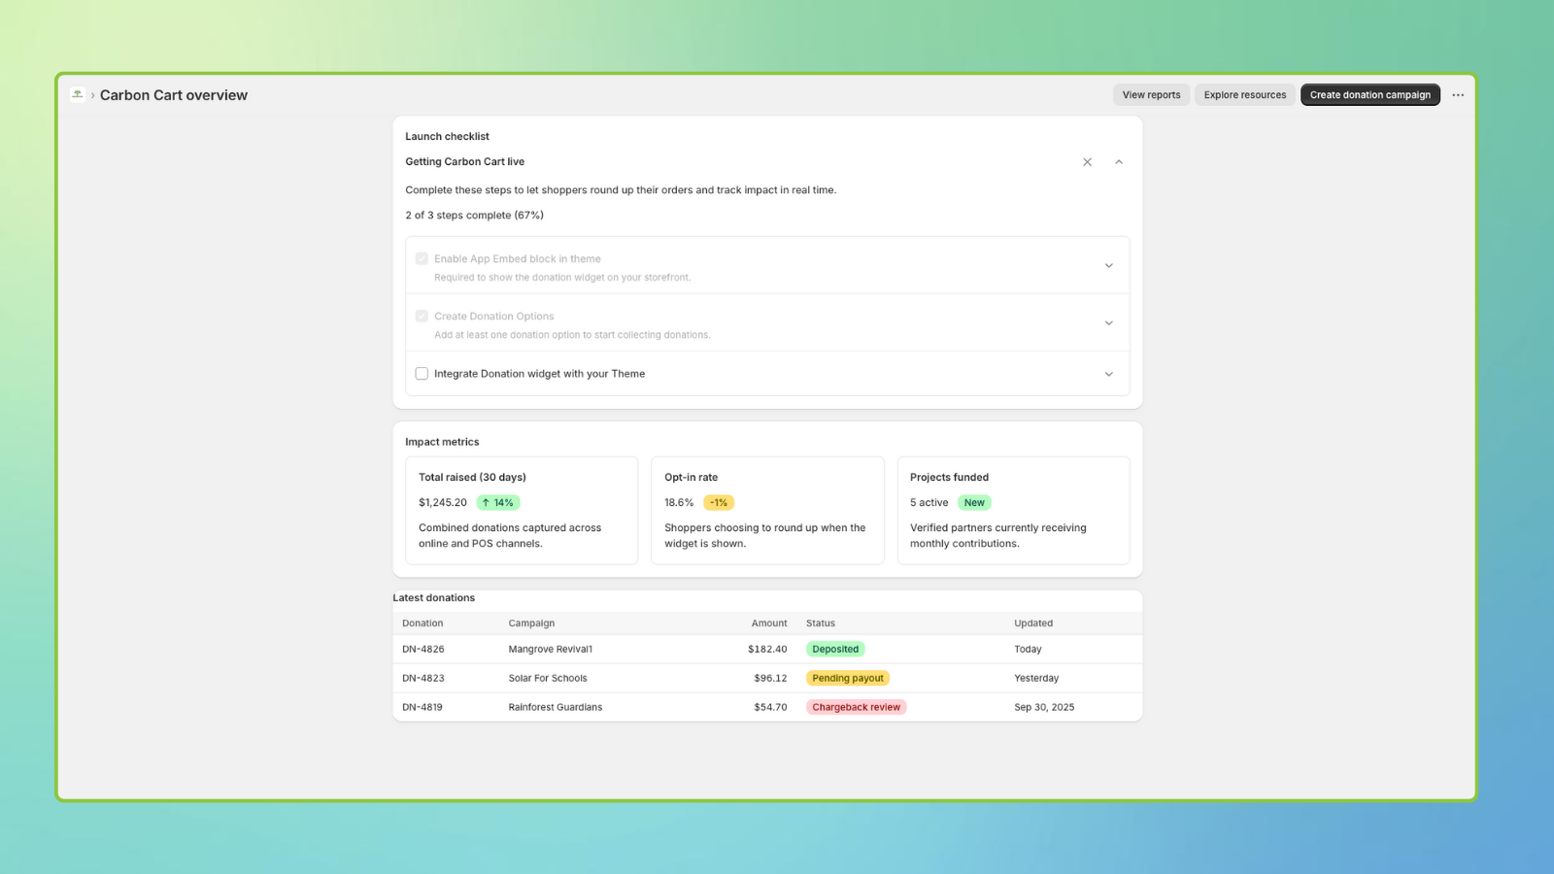This screenshot has height=874, width=1554.
Task: Open the three-dot more actions menu
Action: [1458, 95]
